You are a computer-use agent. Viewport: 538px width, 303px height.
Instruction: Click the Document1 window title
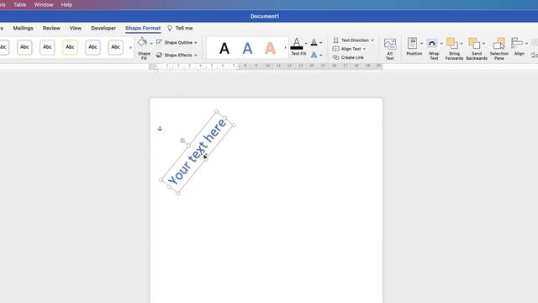coord(265,16)
